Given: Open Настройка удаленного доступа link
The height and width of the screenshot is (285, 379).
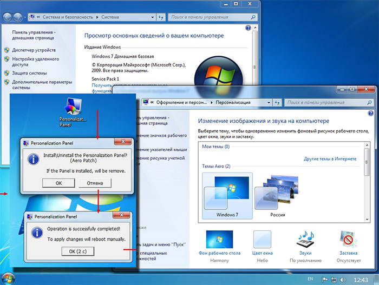Looking at the screenshot, I should click(36, 62).
